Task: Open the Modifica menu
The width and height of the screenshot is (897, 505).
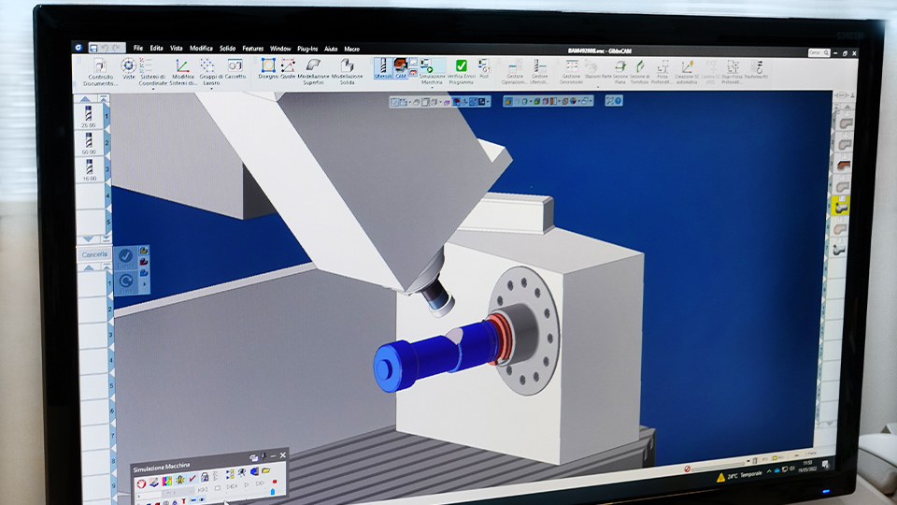Action: pyautogui.click(x=201, y=48)
